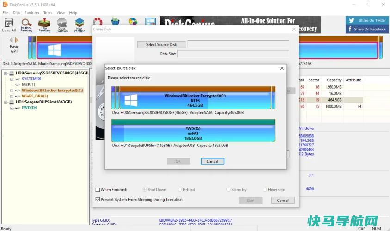This screenshot has height=231, width=390.
Task: Select the Stand by radio option
Action: pyautogui.click(x=229, y=190)
